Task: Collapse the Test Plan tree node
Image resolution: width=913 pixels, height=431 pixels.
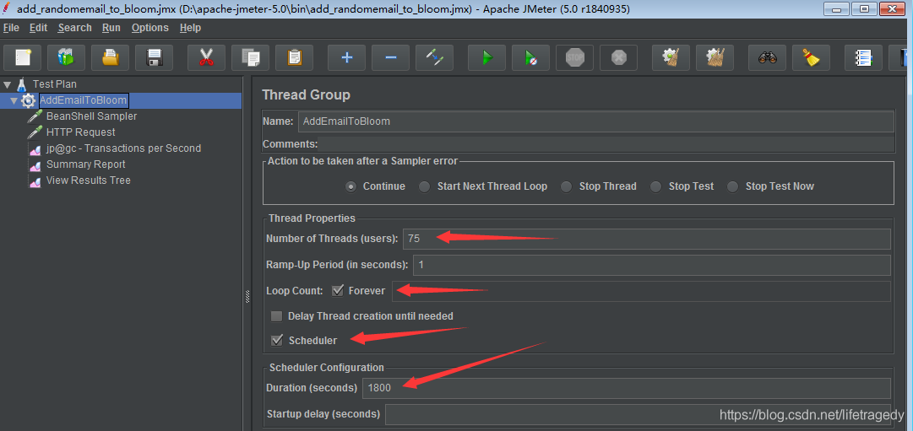Action: click(x=7, y=85)
